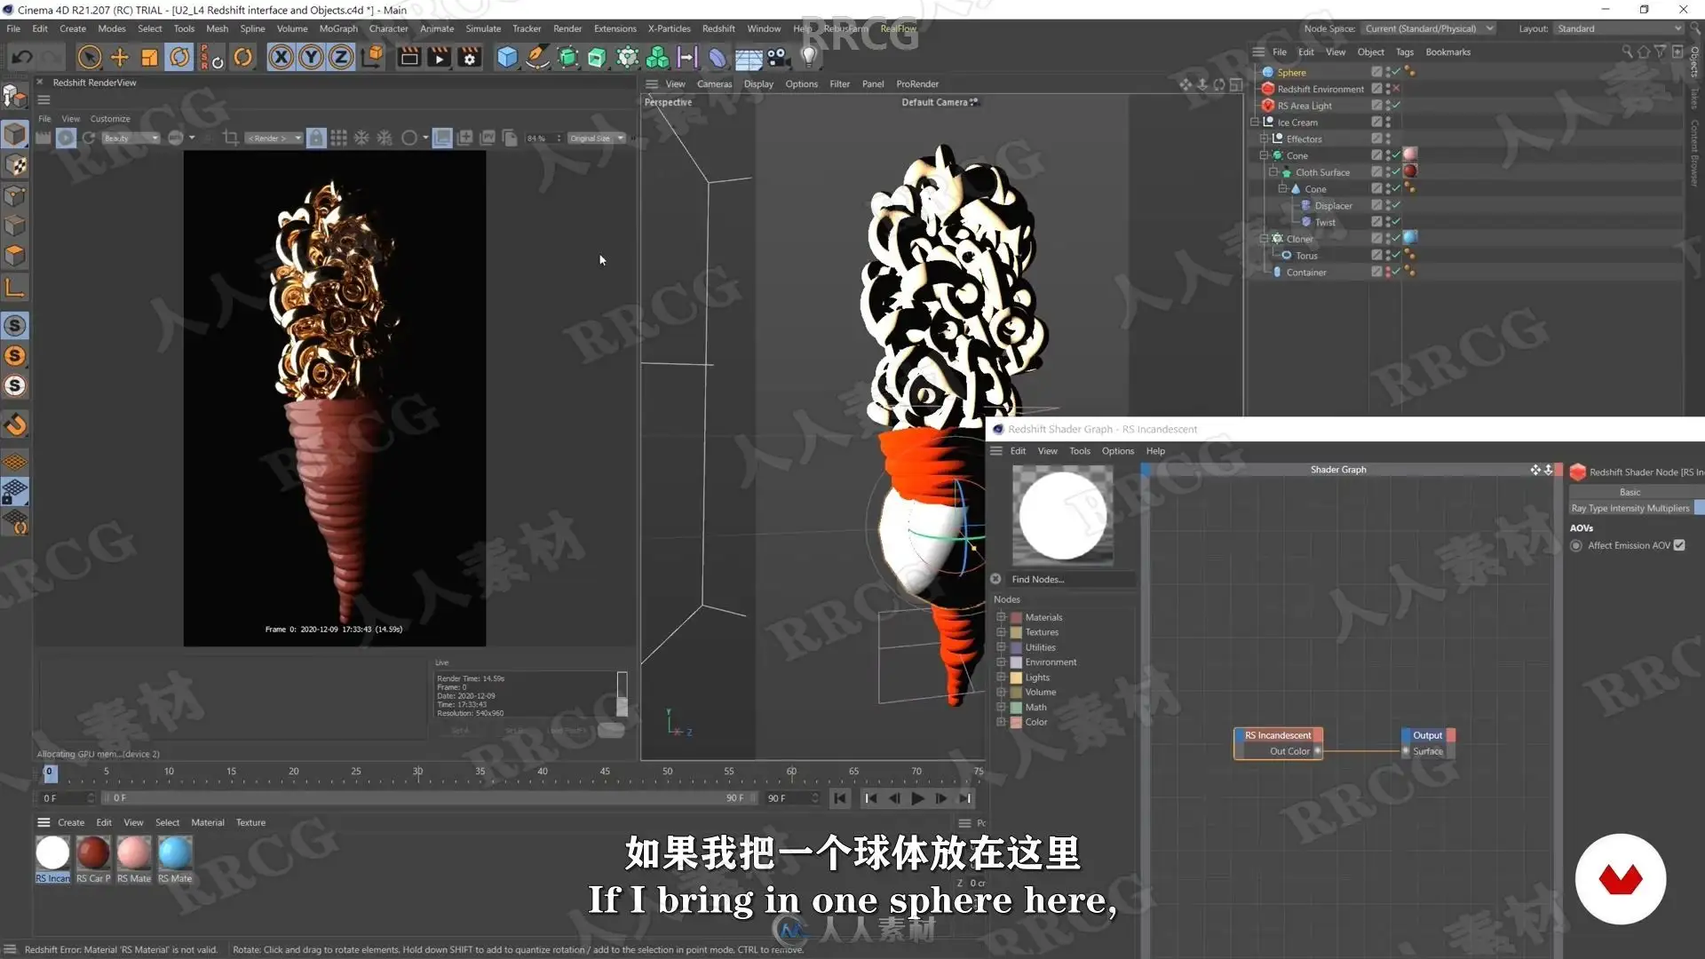Collapse the Cloth Surface hierarchy
This screenshot has width=1705, height=959.
[x=1273, y=172]
